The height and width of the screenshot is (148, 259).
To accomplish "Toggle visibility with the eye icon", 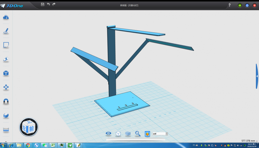I will click(x=108, y=133).
